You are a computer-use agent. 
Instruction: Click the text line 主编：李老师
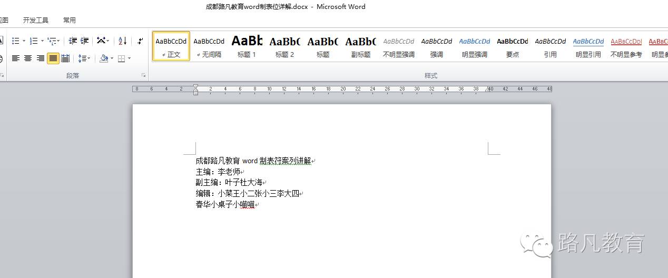(218, 172)
